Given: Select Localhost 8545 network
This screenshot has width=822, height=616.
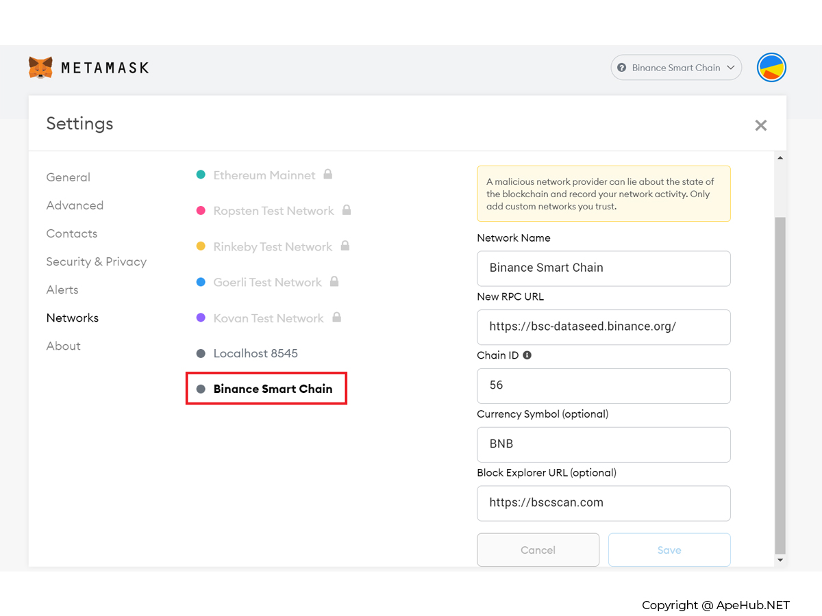Looking at the screenshot, I should 256,353.
